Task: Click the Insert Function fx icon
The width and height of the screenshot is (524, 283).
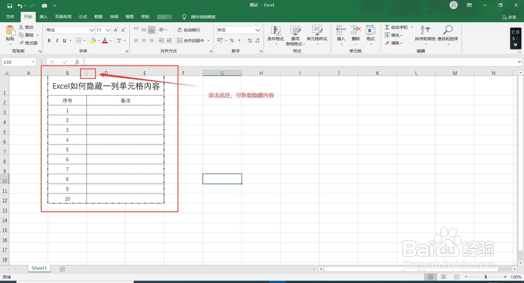Action: 77,62
